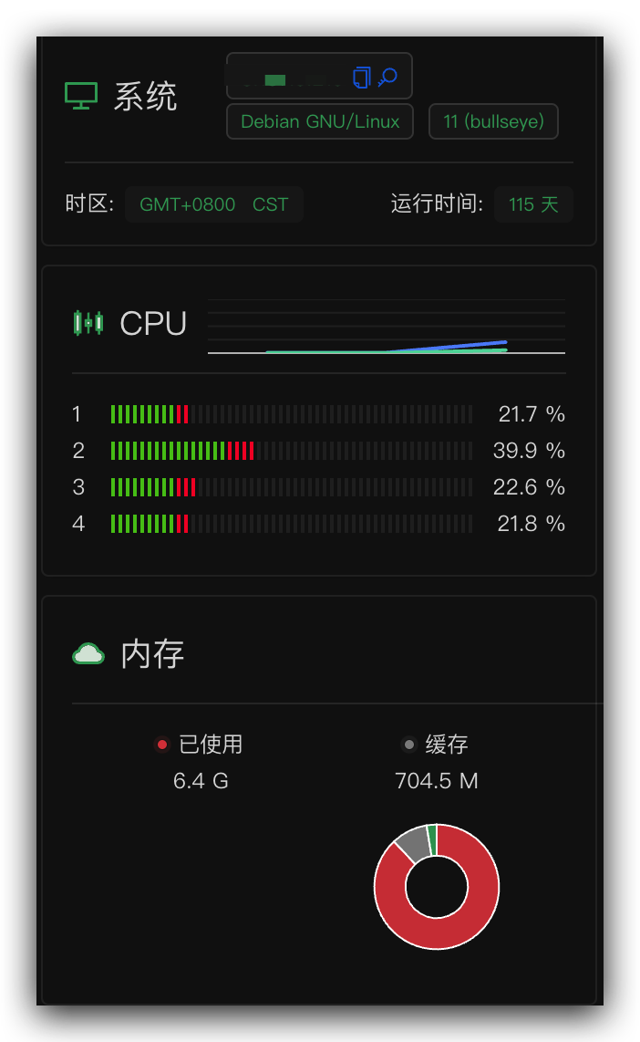Click the CPU candlestick icon

pyautogui.click(x=88, y=323)
